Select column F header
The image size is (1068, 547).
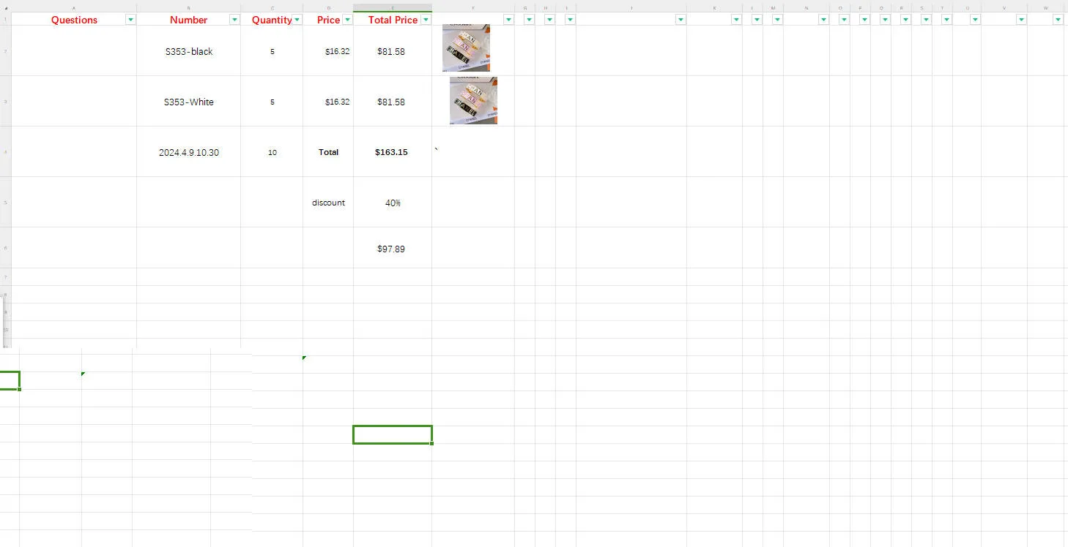pos(473,7)
